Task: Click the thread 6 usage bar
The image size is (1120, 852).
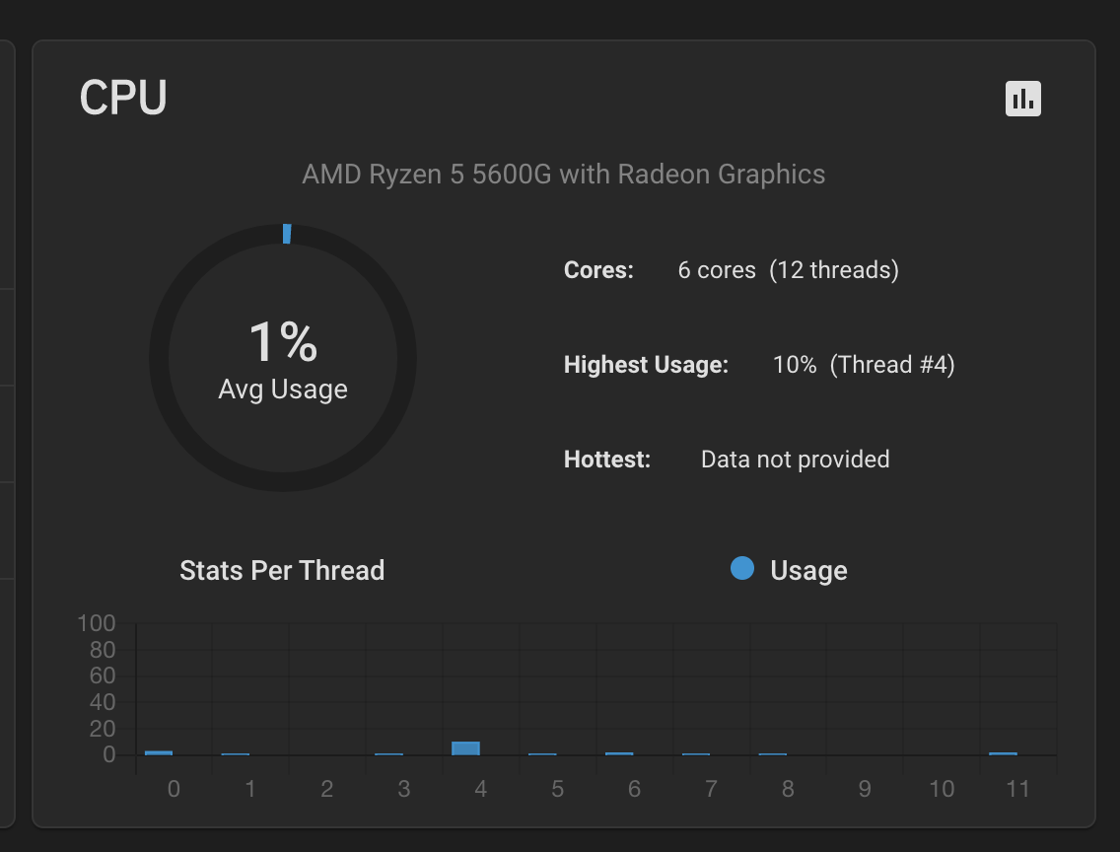Action: click(619, 753)
